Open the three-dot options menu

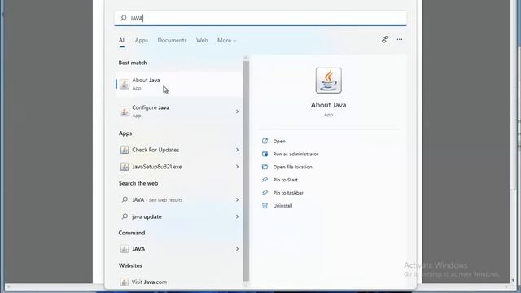(400, 40)
